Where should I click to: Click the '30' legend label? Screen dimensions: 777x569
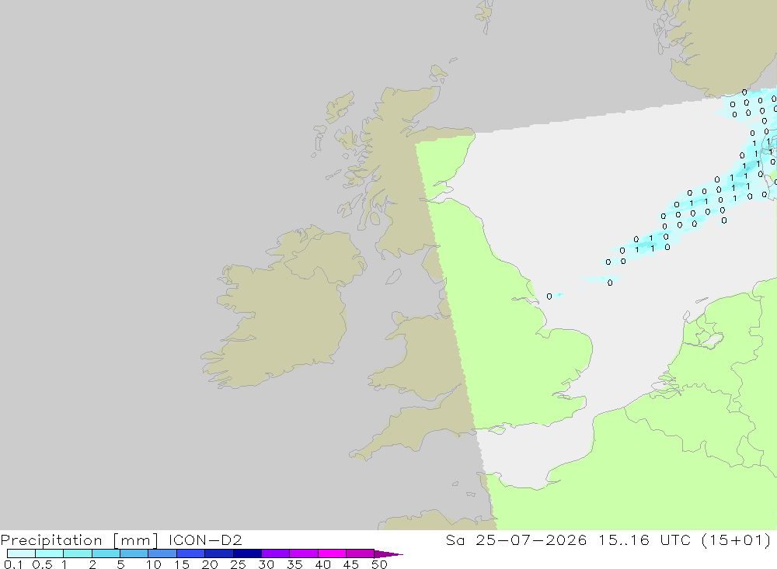pyautogui.click(x=266, y=564)
